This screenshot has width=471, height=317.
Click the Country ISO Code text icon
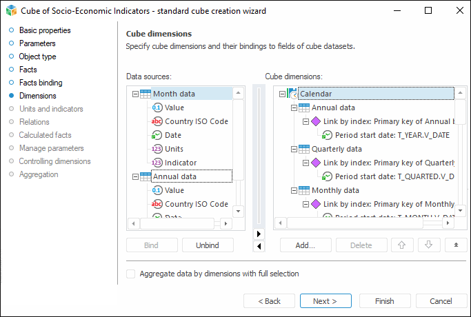click(157, 121)
